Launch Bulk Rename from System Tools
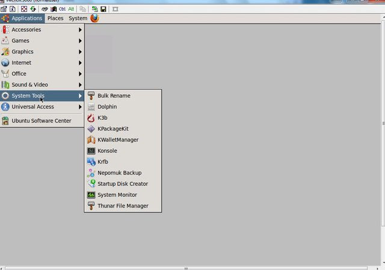 tap(123, 95)
